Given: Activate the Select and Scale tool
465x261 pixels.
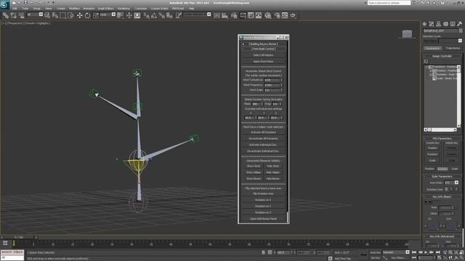Looking at the screenshot, I should 95,15.
